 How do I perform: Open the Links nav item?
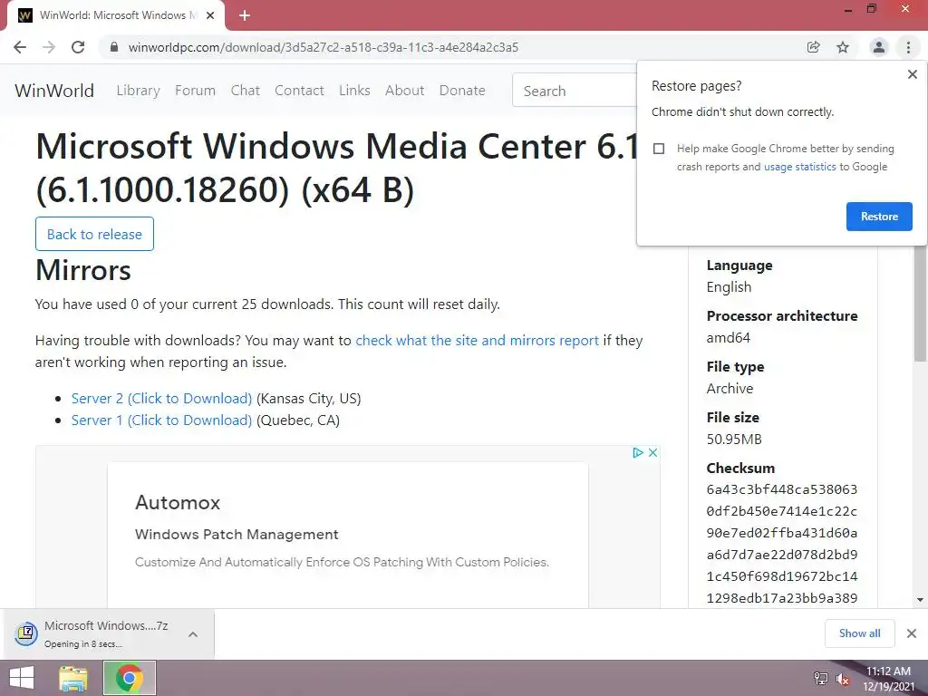point(354,91)
